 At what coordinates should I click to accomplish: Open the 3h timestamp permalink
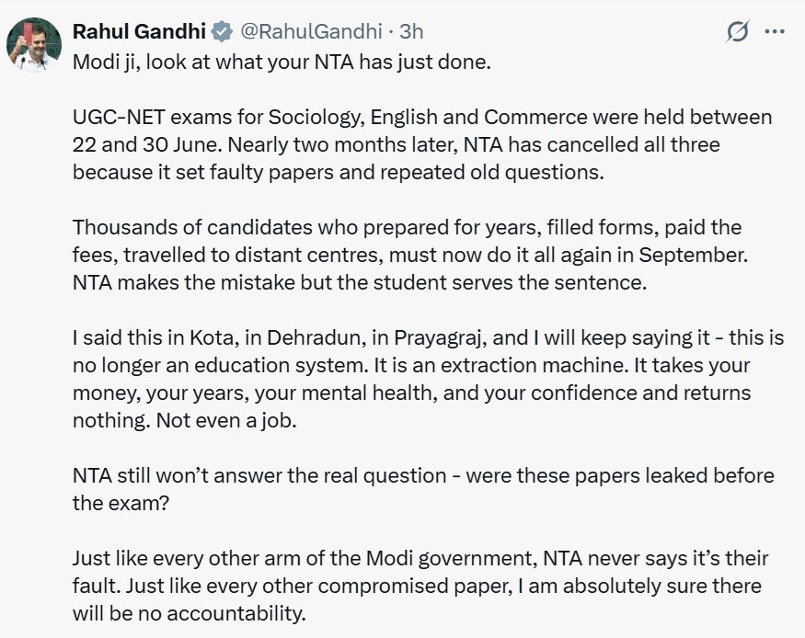pyautogui.click(x=411, y=32)
